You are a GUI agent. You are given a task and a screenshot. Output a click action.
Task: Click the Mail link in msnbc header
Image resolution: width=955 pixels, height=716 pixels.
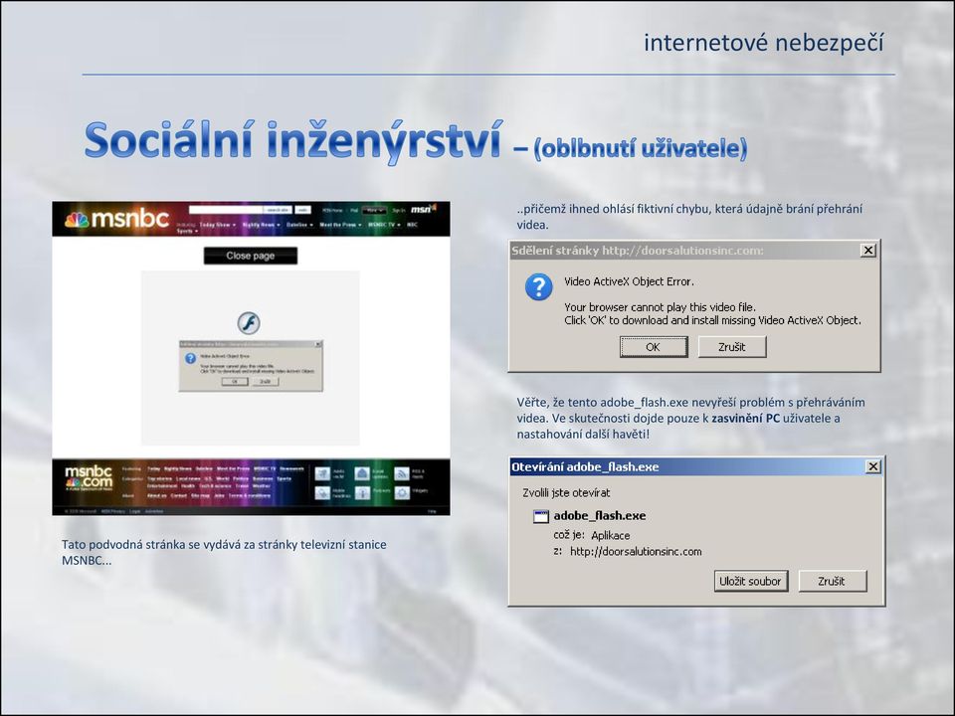tap(354, 210)
